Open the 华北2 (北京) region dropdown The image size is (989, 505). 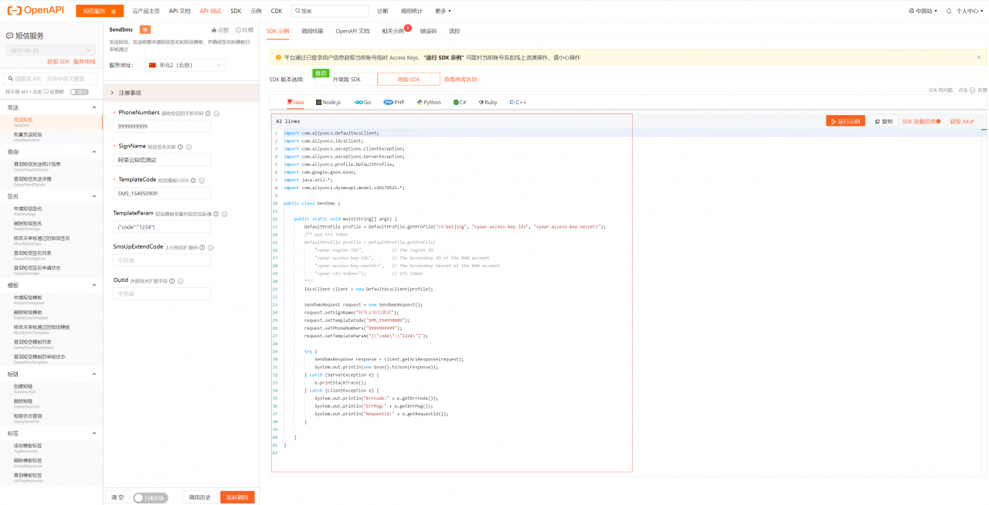185,66
